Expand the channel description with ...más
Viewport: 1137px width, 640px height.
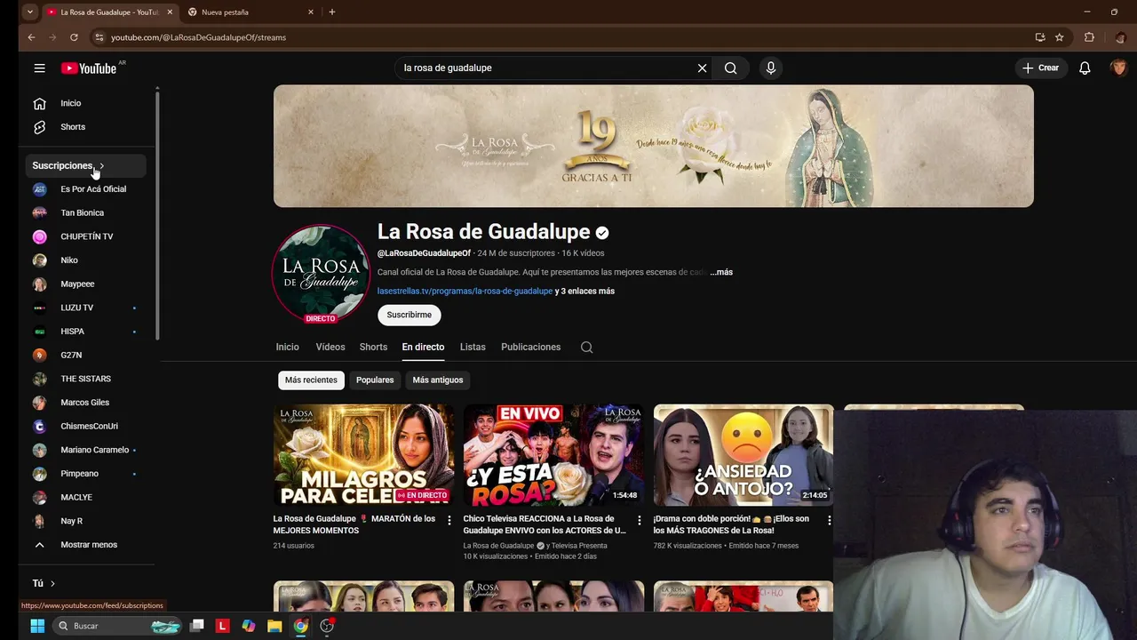[721, 272]
